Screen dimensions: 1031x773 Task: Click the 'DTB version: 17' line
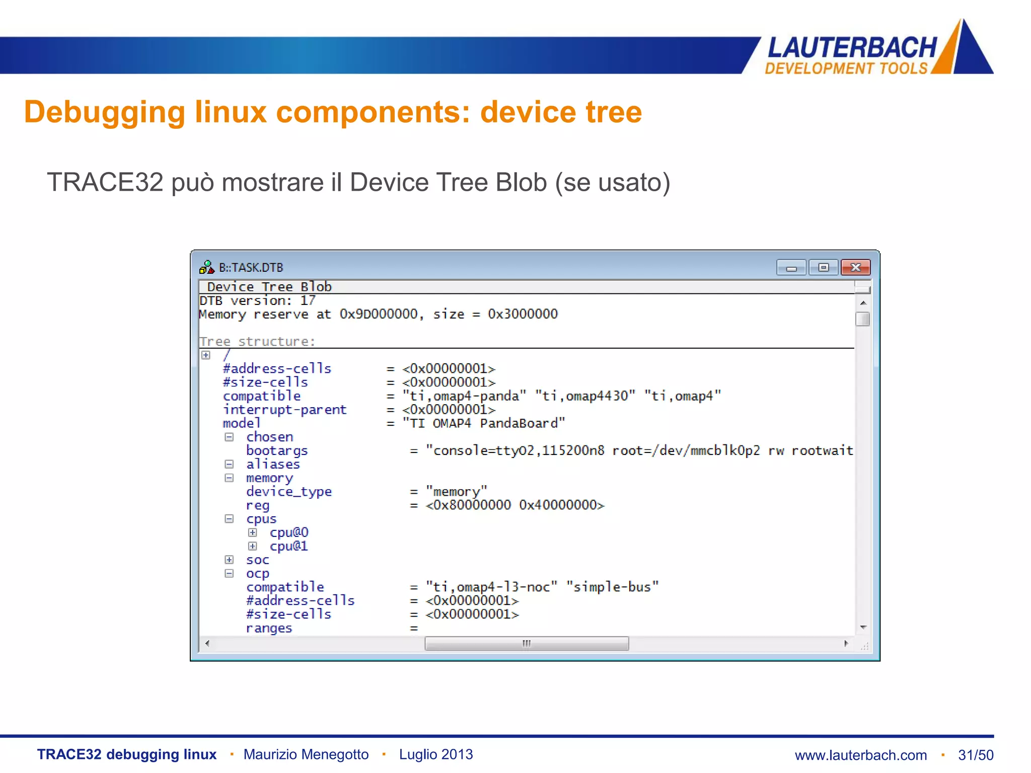point(258,300)
